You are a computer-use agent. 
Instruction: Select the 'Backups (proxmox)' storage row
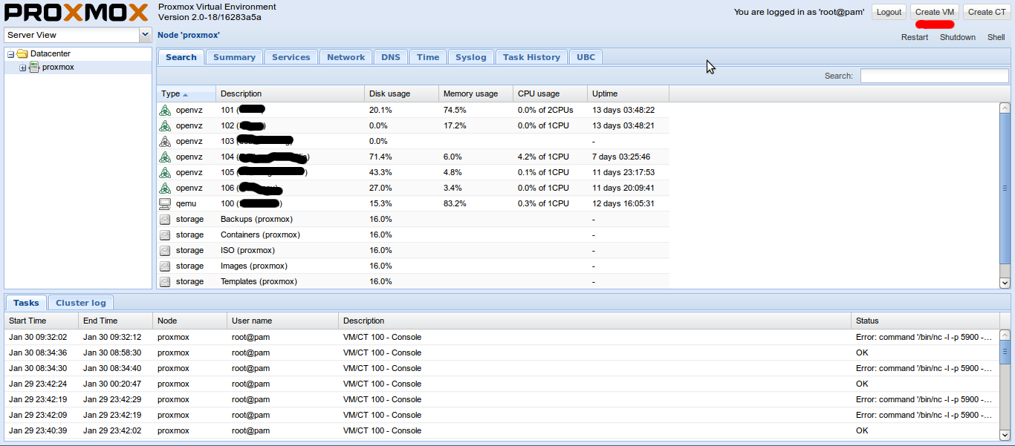coord(413,220)
